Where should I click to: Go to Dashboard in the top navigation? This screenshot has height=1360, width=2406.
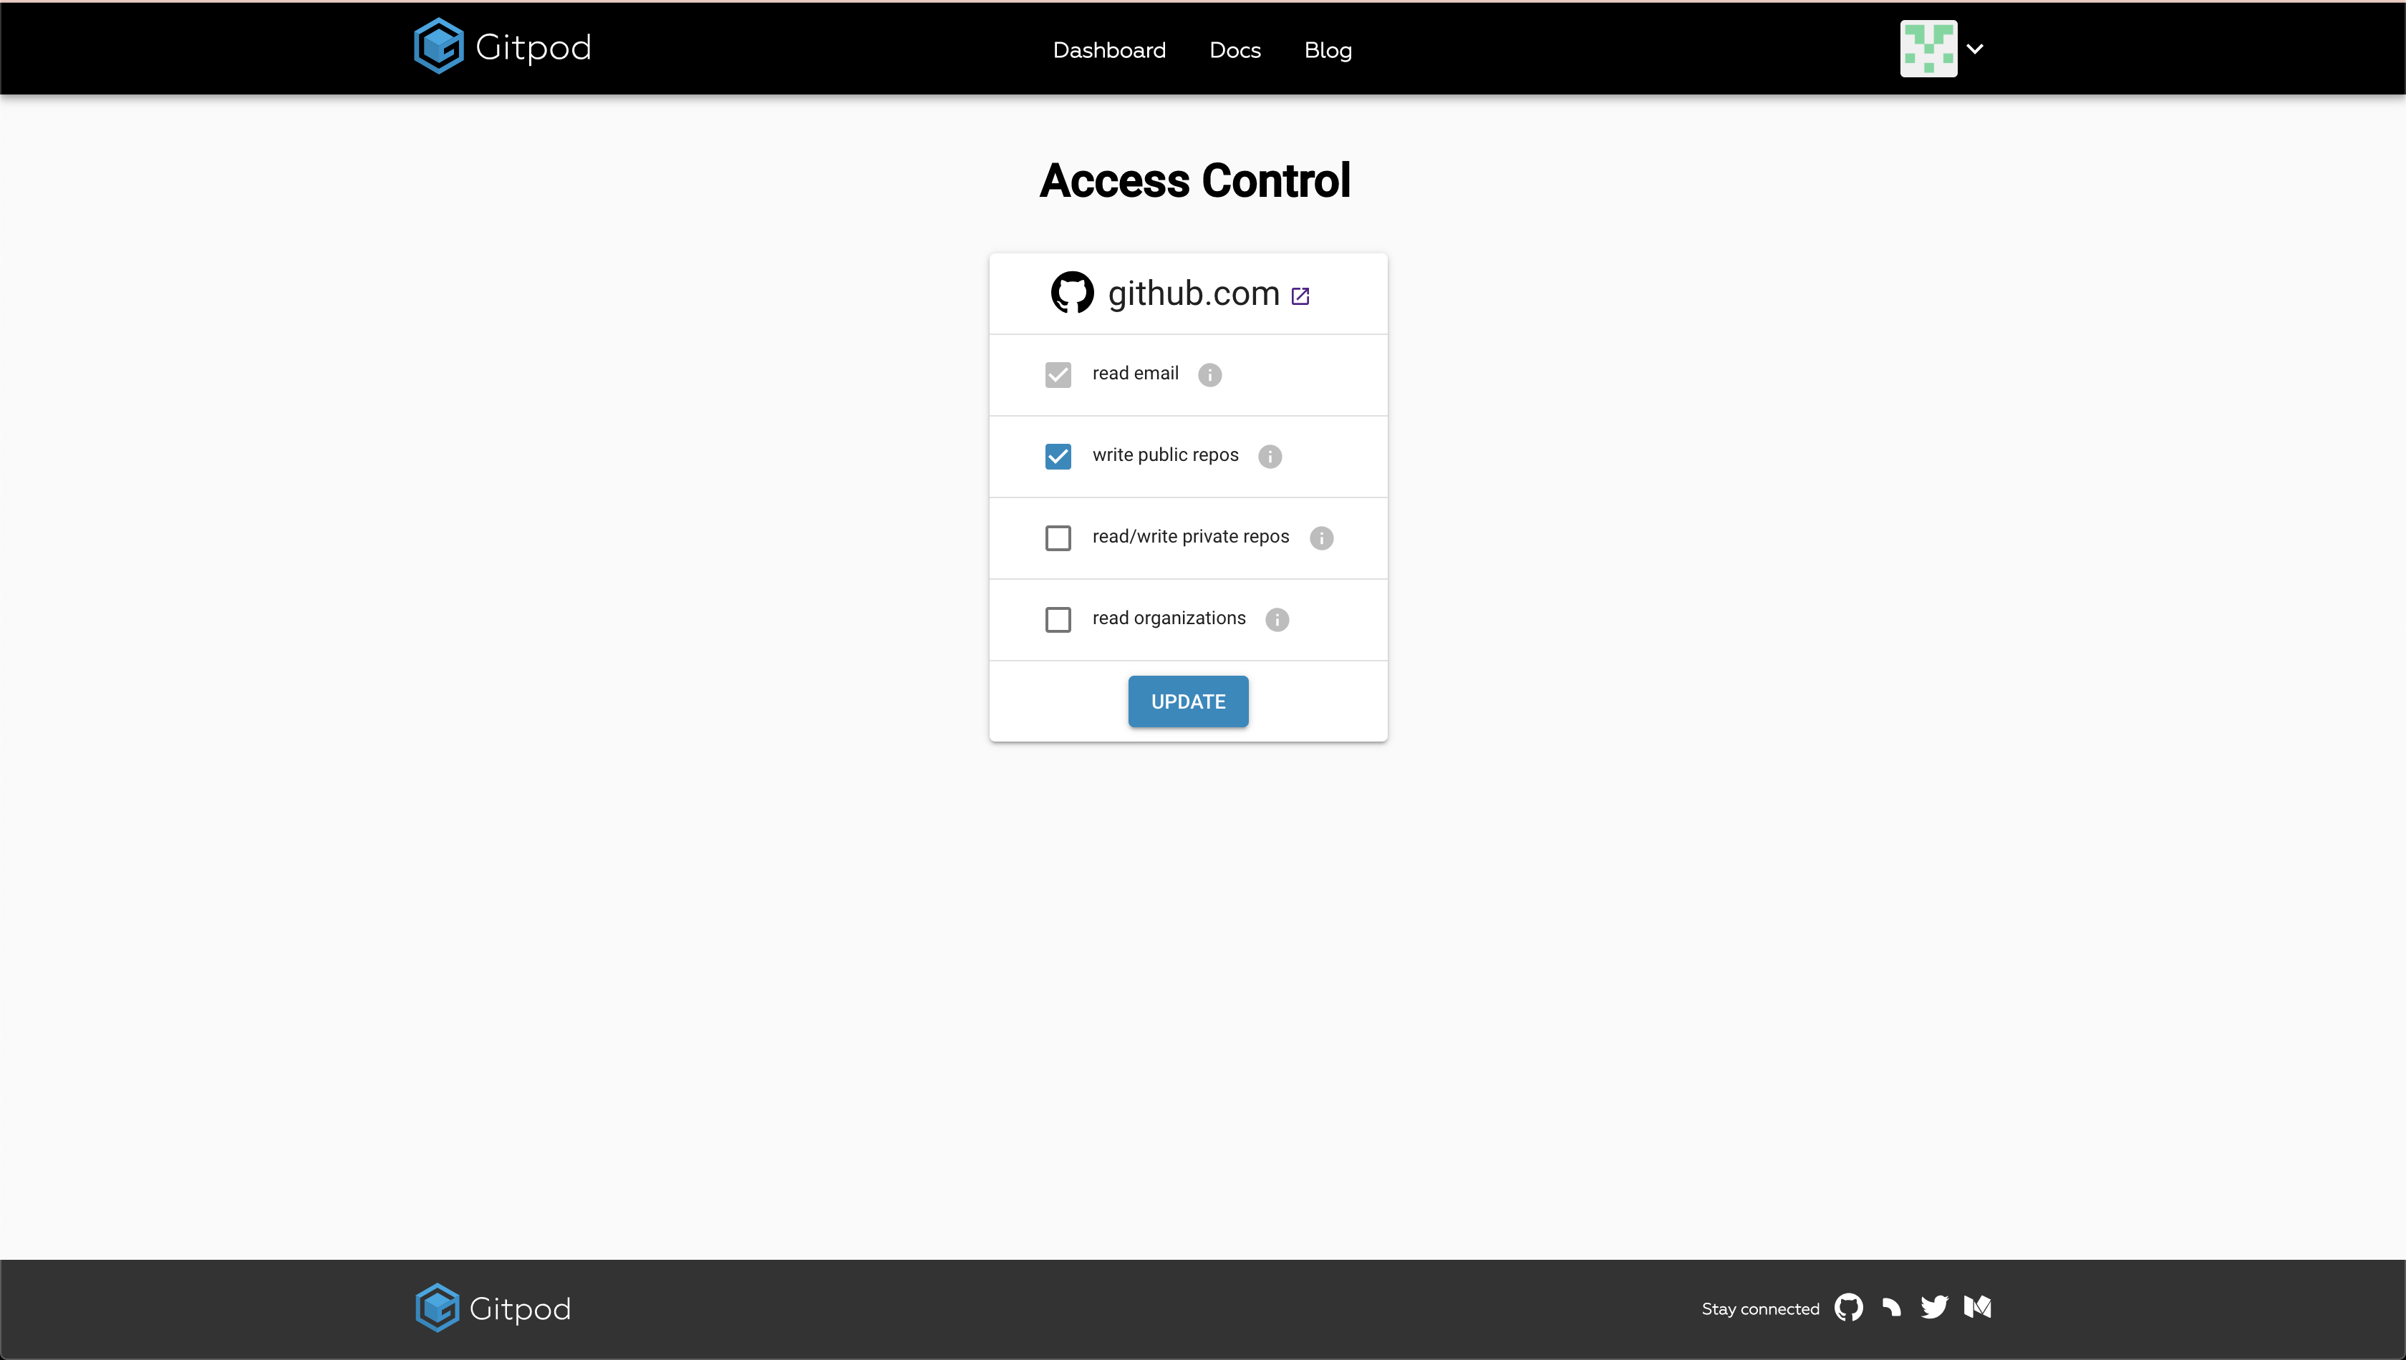[x=1109, y=50]
